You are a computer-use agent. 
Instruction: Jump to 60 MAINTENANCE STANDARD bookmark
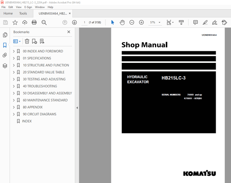(x=45, y=100)
